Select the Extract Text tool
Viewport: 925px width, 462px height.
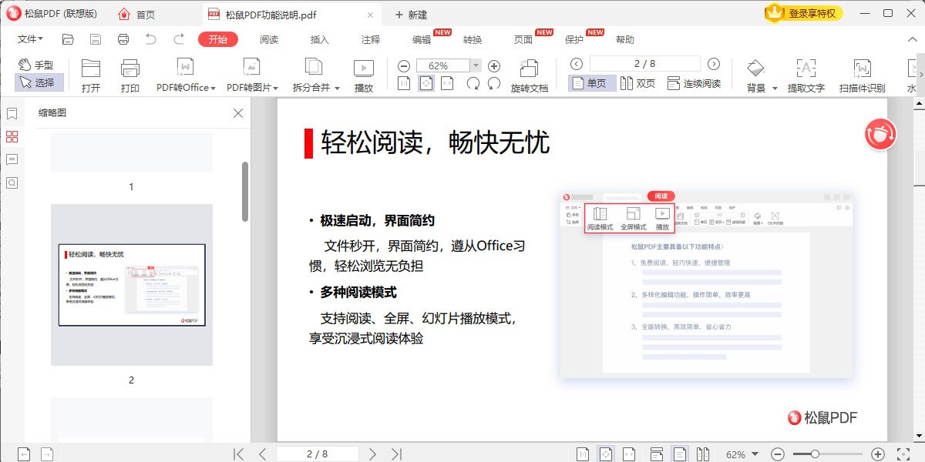point(806,75)
